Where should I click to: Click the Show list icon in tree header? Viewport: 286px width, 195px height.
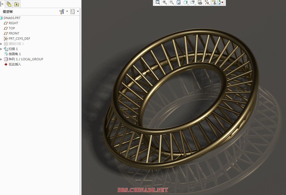(x=73, y=12)
